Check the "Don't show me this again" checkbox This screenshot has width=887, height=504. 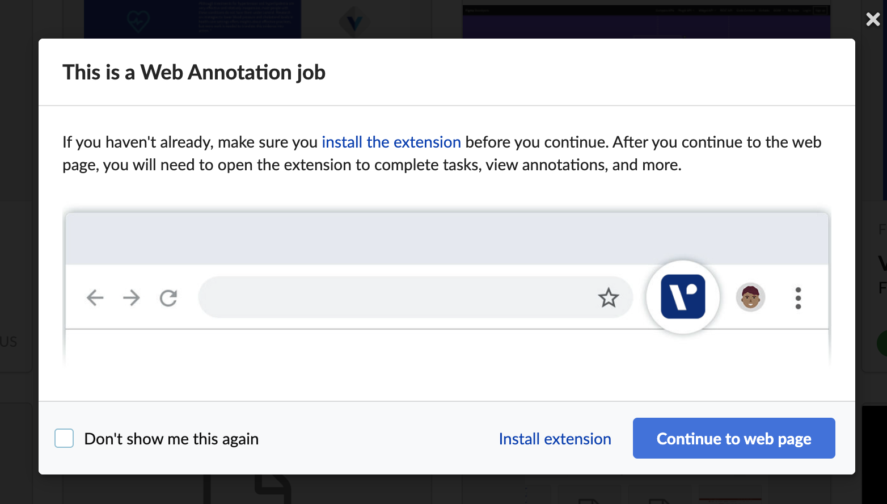click(x=64, y=438)
